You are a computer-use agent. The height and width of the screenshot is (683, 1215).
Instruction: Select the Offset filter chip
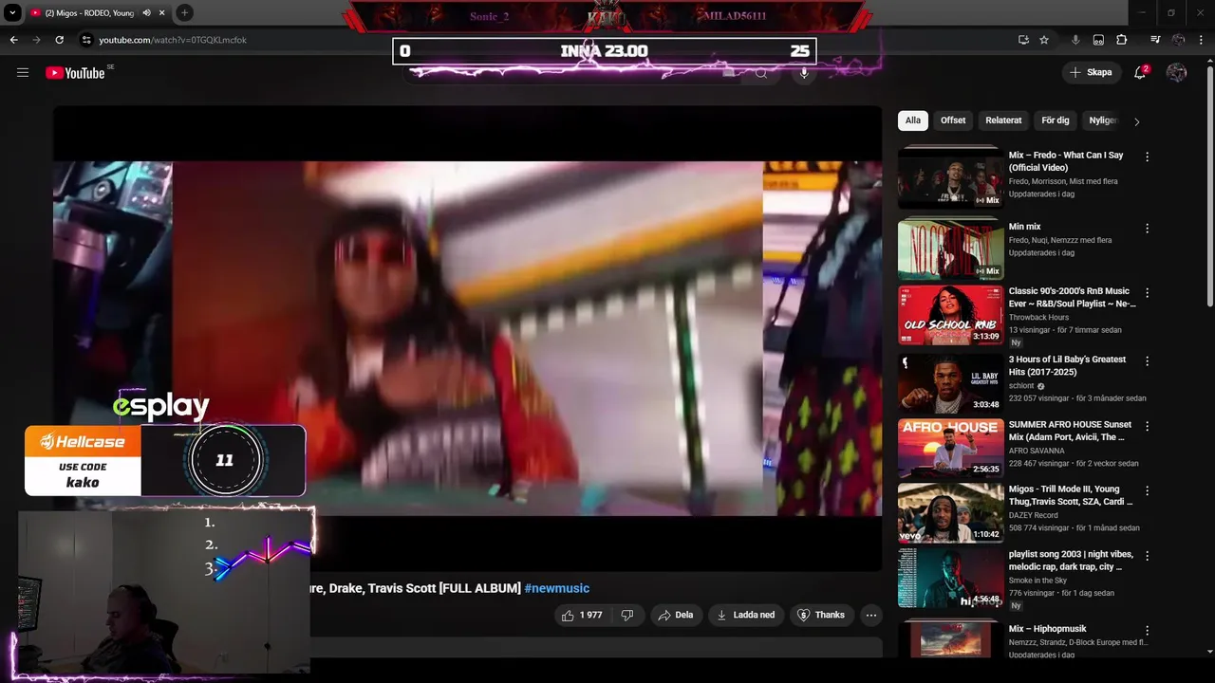point(953,120)
